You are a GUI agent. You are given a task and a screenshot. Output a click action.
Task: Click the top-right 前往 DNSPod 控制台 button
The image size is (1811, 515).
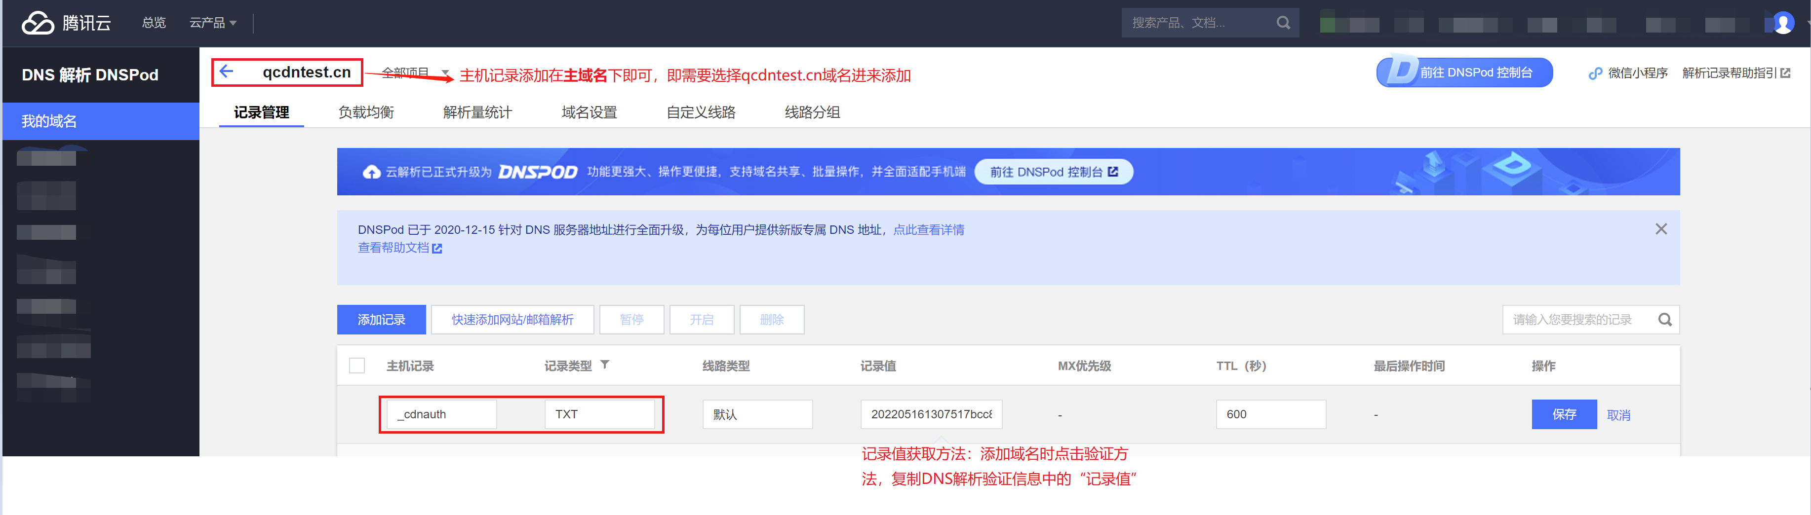[1464, 73]
